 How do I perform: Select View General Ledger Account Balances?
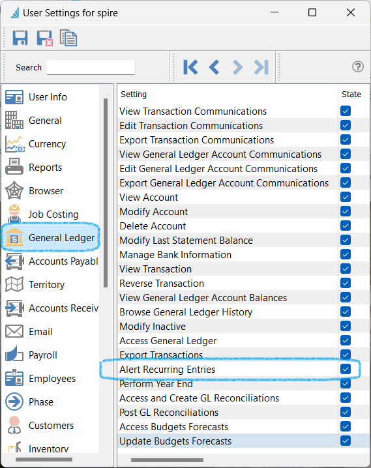[x=203, y=298]
